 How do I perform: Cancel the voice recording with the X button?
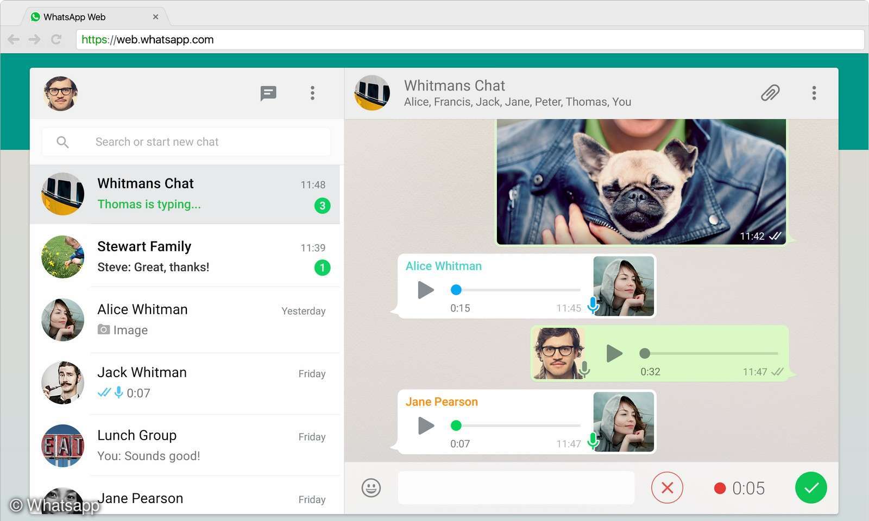667,487
